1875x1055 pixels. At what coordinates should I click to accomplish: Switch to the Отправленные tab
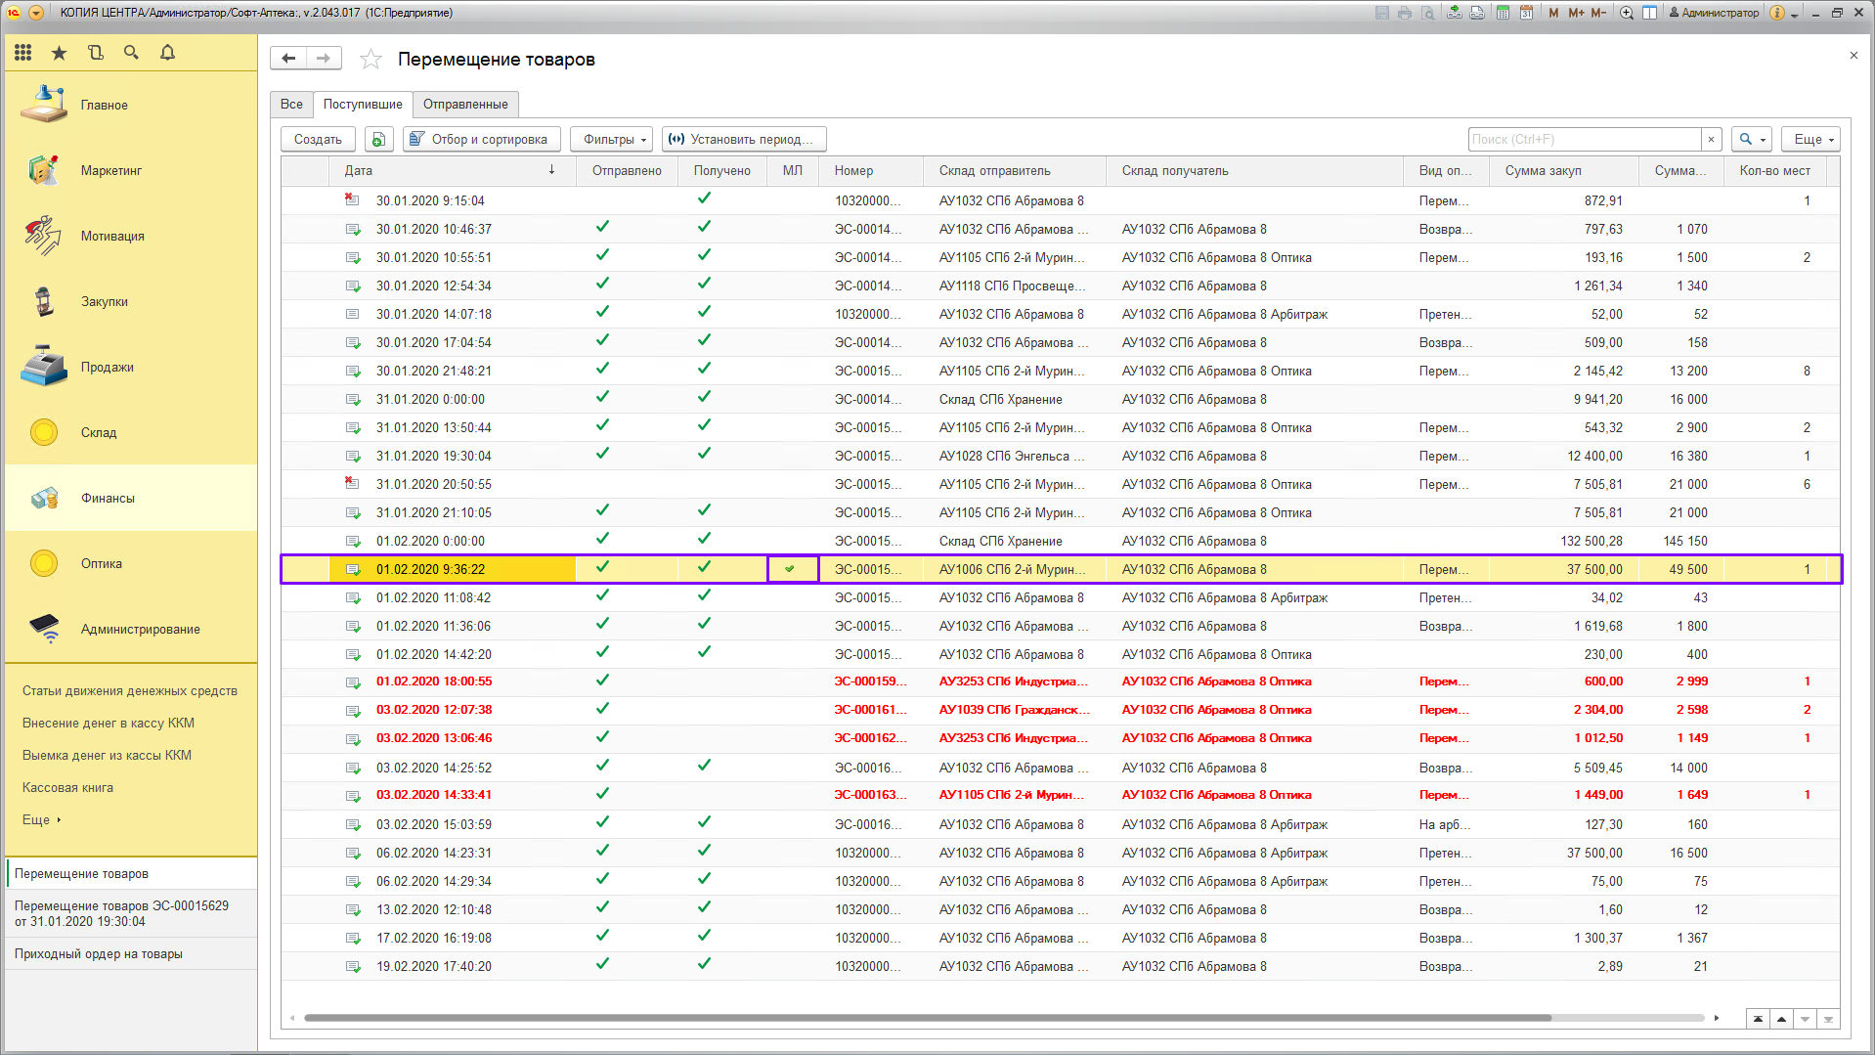click(465, 105)
